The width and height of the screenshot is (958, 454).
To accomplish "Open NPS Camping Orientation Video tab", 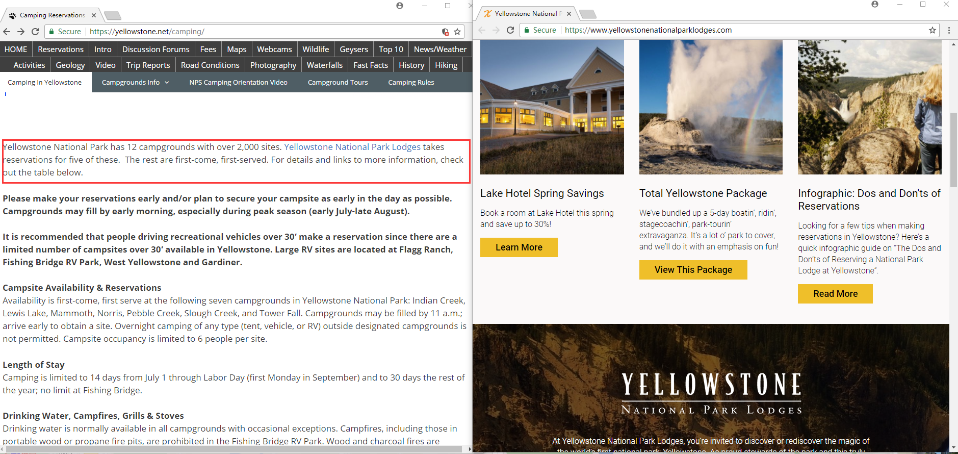I will click(x=238, y=82).
